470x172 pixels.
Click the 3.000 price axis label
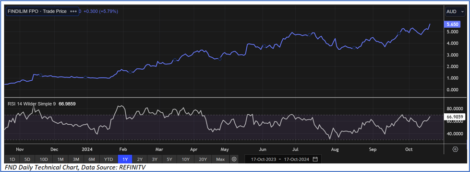pyautogui.click(x=452, y=55)
